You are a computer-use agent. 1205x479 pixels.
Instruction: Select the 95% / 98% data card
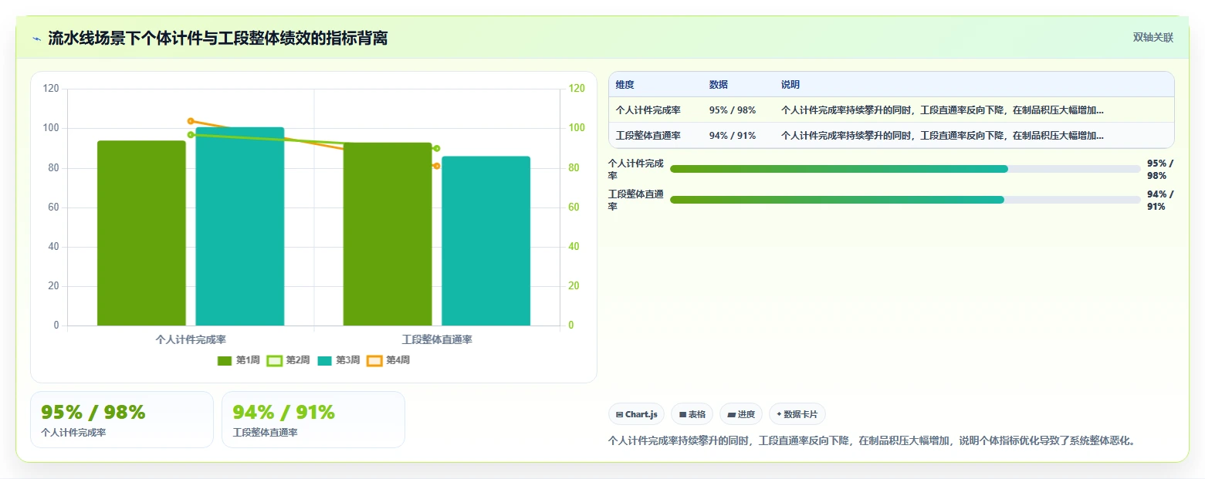point(122,420)
